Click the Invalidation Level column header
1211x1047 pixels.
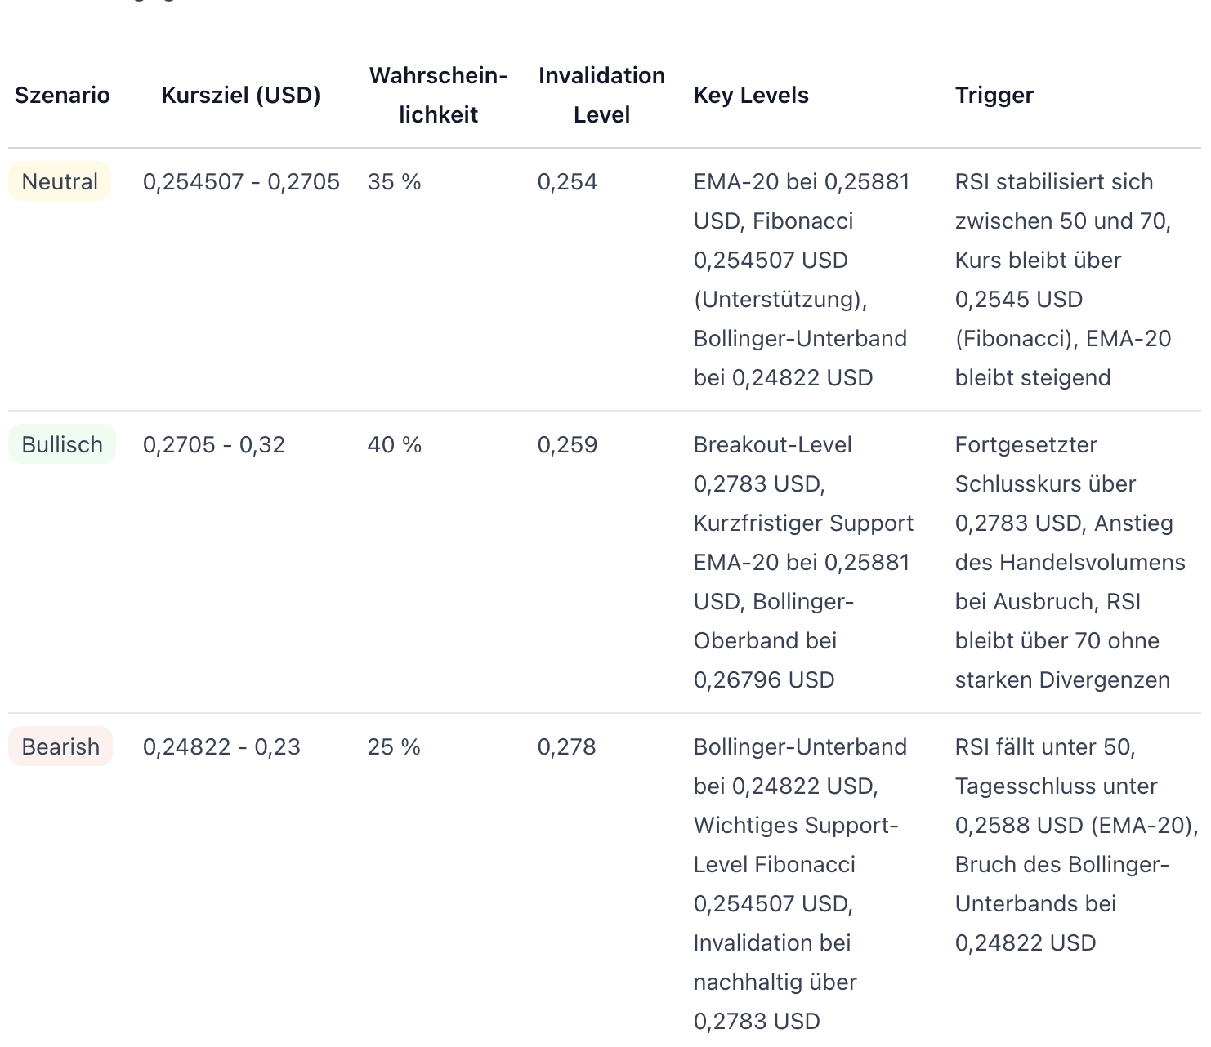click(601, 96)
